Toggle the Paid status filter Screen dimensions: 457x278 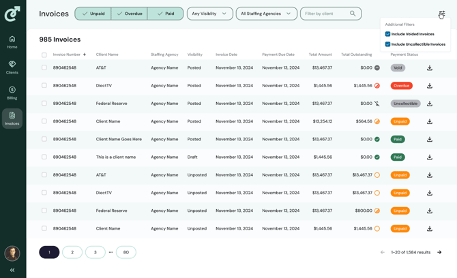click(165, 14)
